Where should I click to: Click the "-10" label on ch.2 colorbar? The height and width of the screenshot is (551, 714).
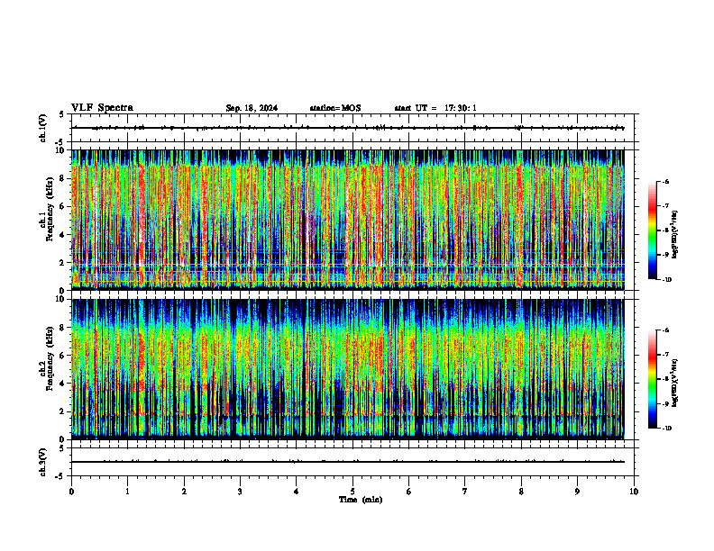tap(666, 429)
